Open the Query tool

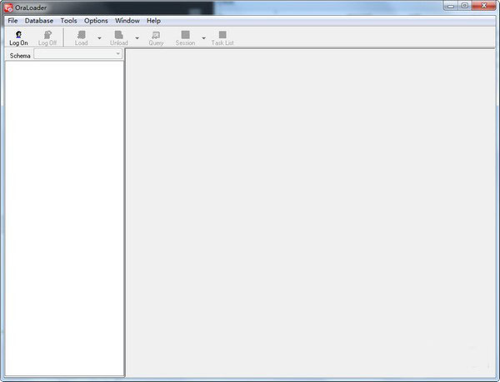[x=156, y=38]
